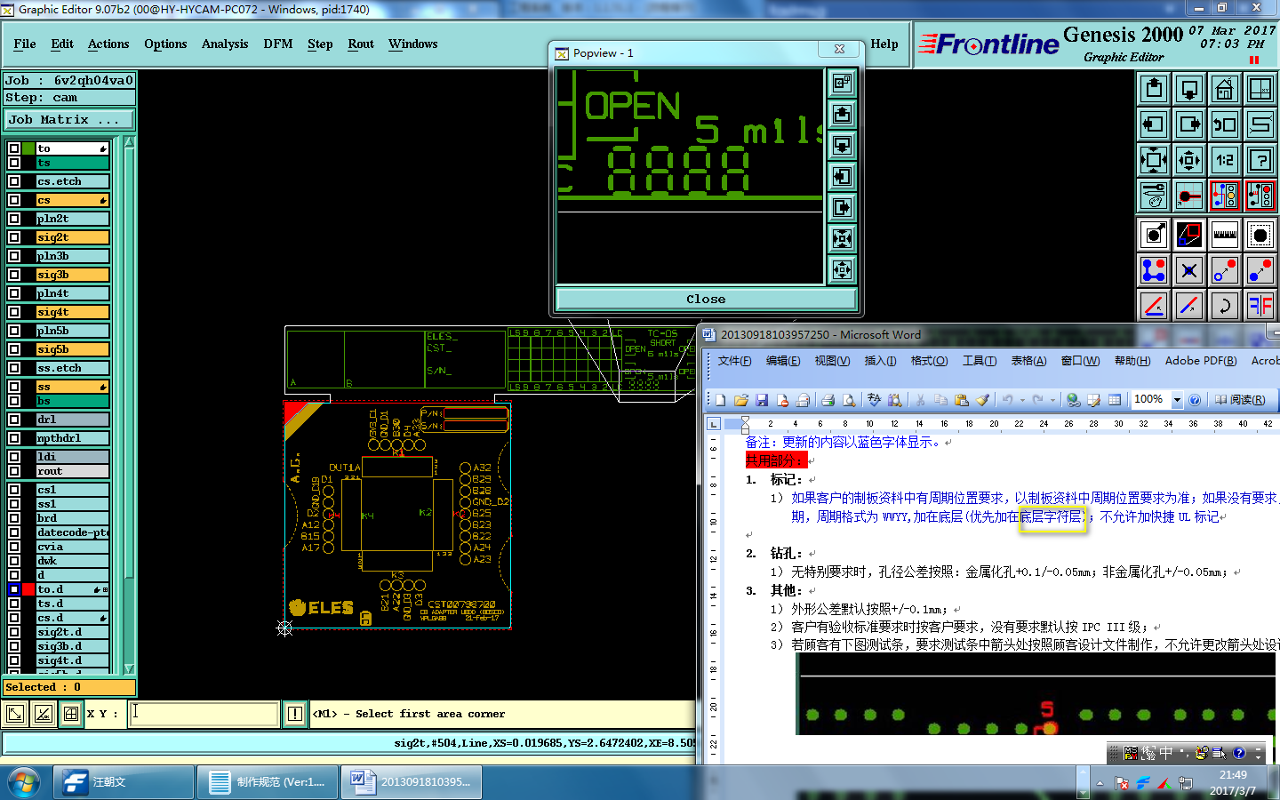Click the 1:2 zoom scale icon
This screenshot has width=1280, height=800.
1225,160
